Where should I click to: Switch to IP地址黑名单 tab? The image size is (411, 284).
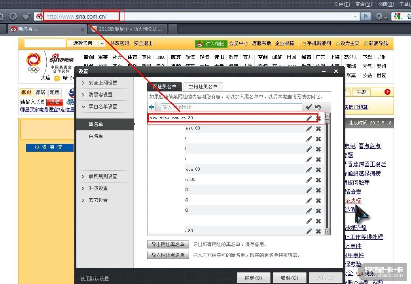203,87
